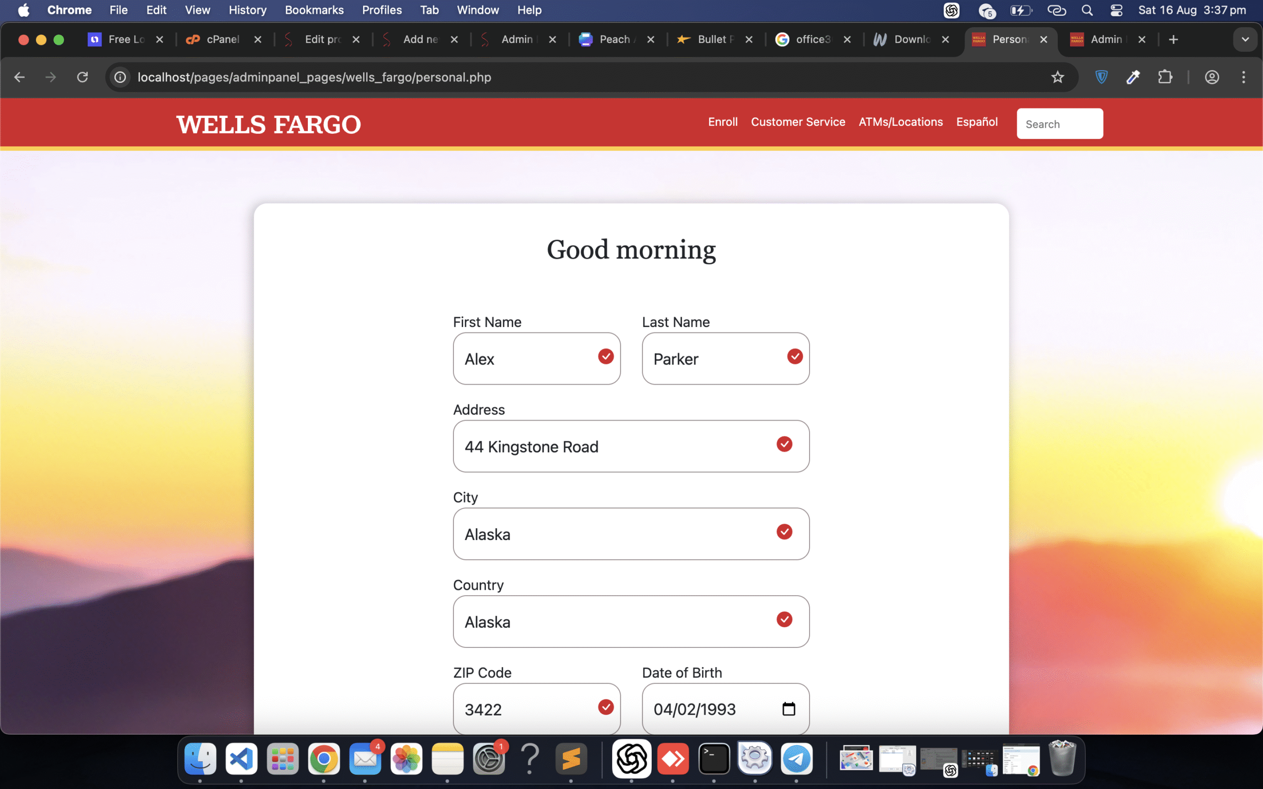Open the Extensions puzzle-piece menu
The image size is (1263, 789).
coord(1165,77)
